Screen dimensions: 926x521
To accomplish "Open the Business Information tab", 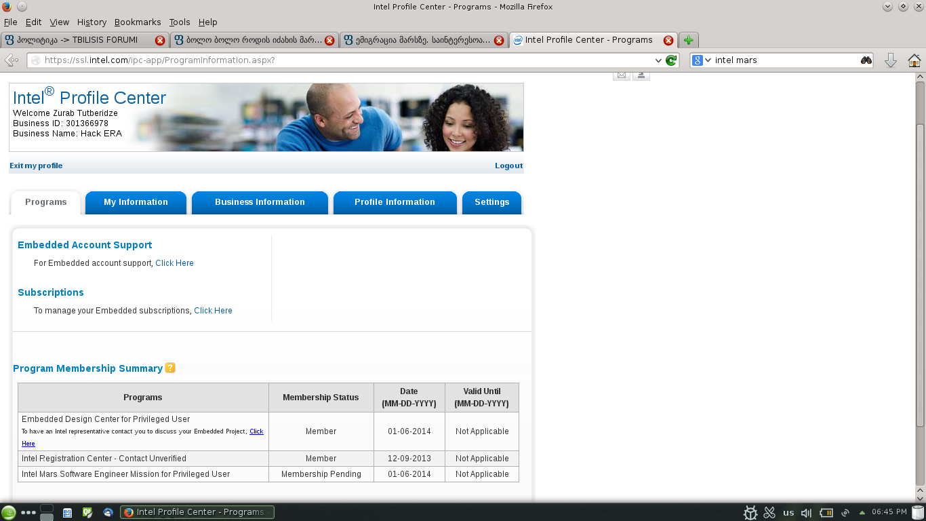I will point(260,202).
